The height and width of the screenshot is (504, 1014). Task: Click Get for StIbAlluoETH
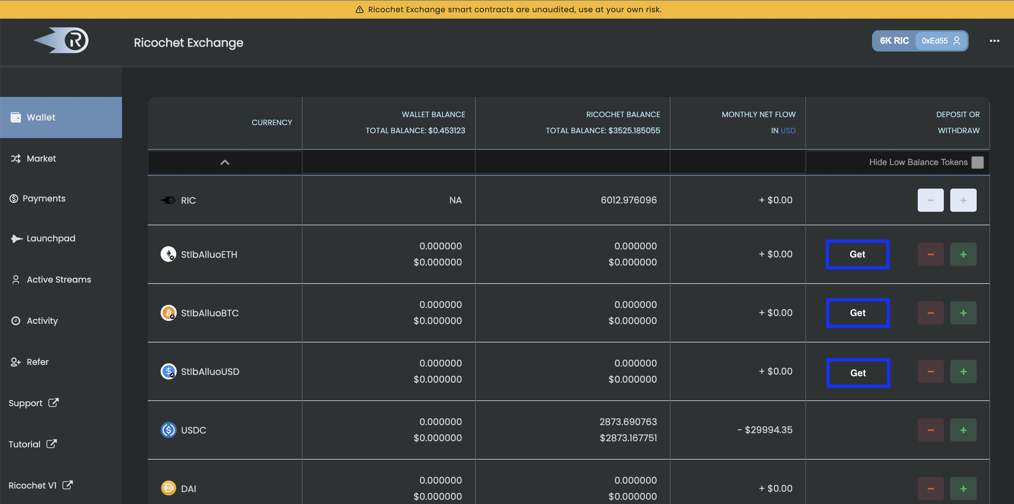[x=858, y=254]
